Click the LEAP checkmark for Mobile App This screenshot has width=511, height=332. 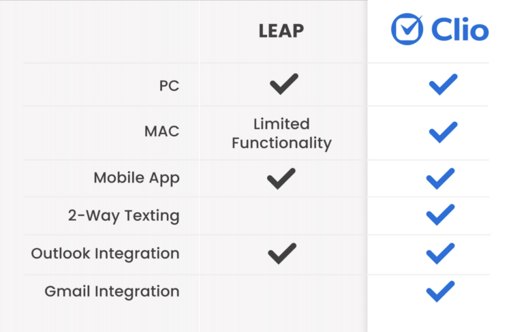point(281,179)
